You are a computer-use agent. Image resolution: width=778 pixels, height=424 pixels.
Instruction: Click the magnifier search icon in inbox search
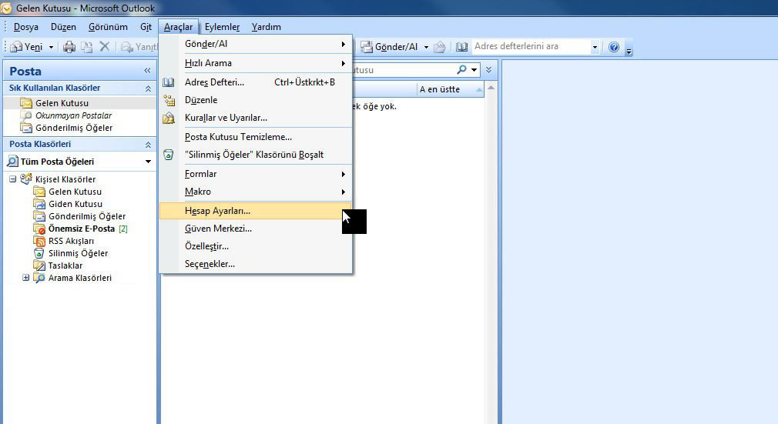(462, 70)
